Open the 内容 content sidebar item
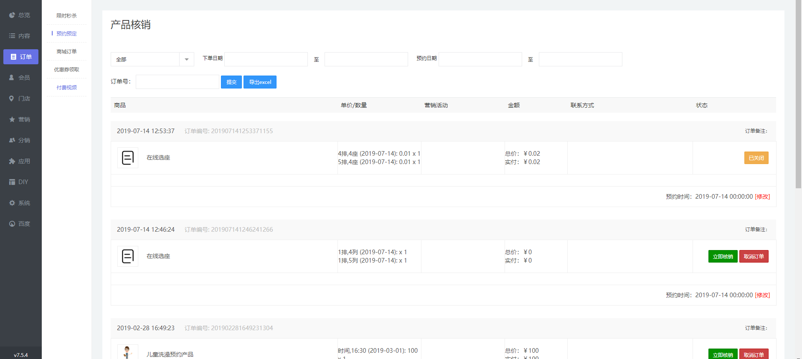This screenshot has width=802, height=359. coord(20,36)
